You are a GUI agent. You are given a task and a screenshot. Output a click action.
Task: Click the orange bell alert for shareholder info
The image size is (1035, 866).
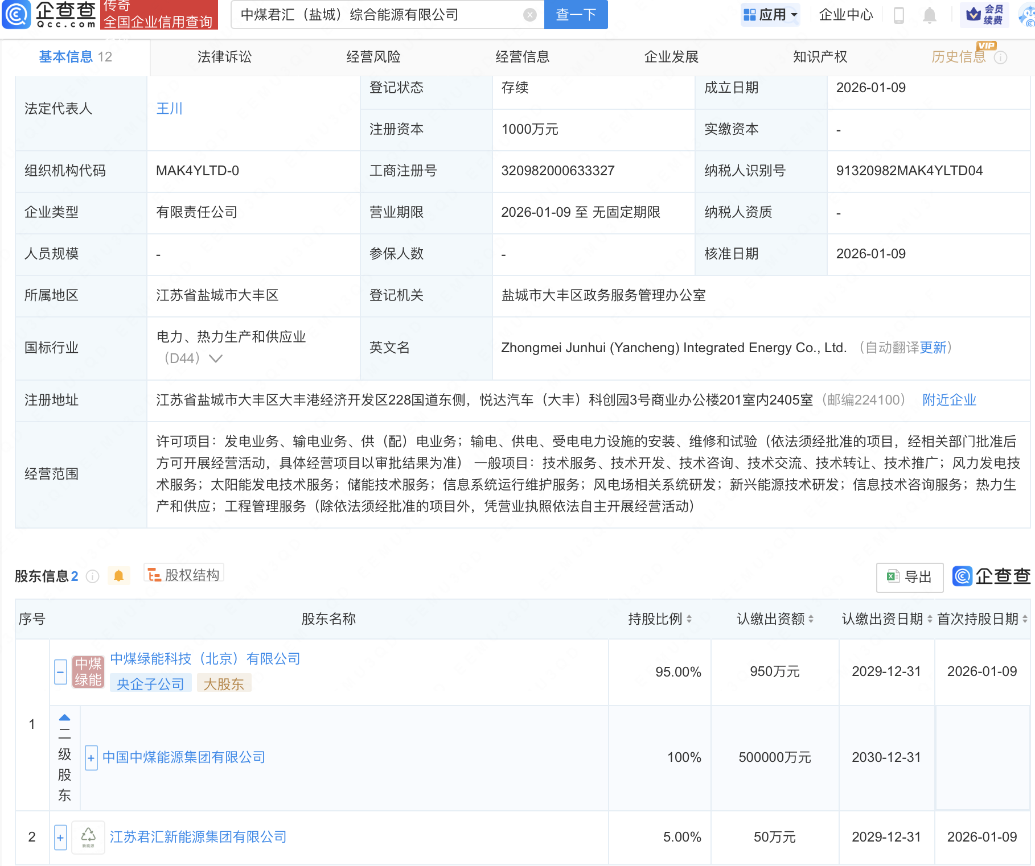118,576
